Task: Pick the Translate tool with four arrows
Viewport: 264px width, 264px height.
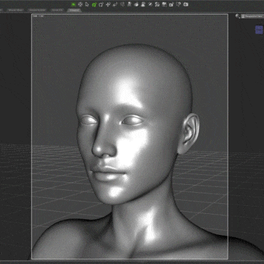Action: 108,4
